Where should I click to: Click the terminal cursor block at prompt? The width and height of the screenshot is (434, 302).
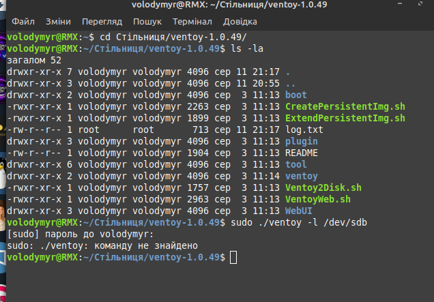pos(233,258)
